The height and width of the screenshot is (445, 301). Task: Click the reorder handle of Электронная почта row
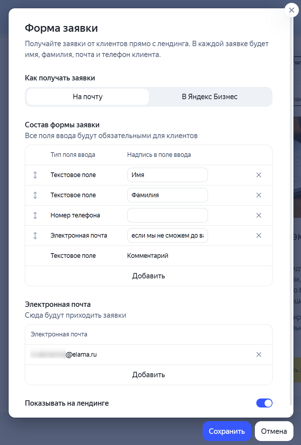click(35, 235)
